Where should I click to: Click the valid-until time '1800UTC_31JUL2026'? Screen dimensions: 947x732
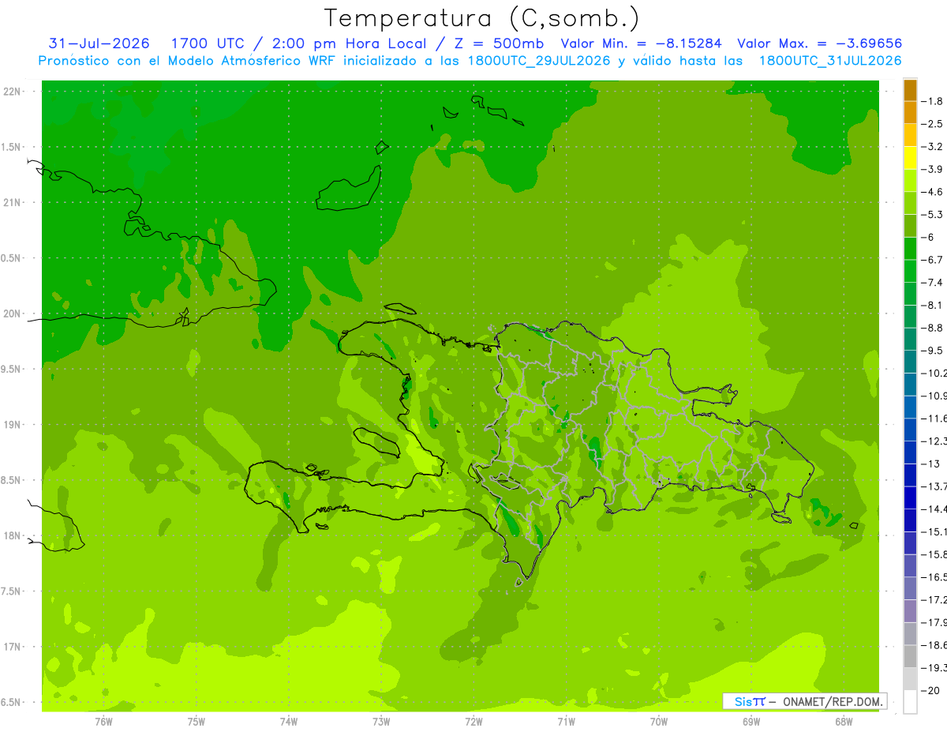pyautogui.click(x=830, y=61)
